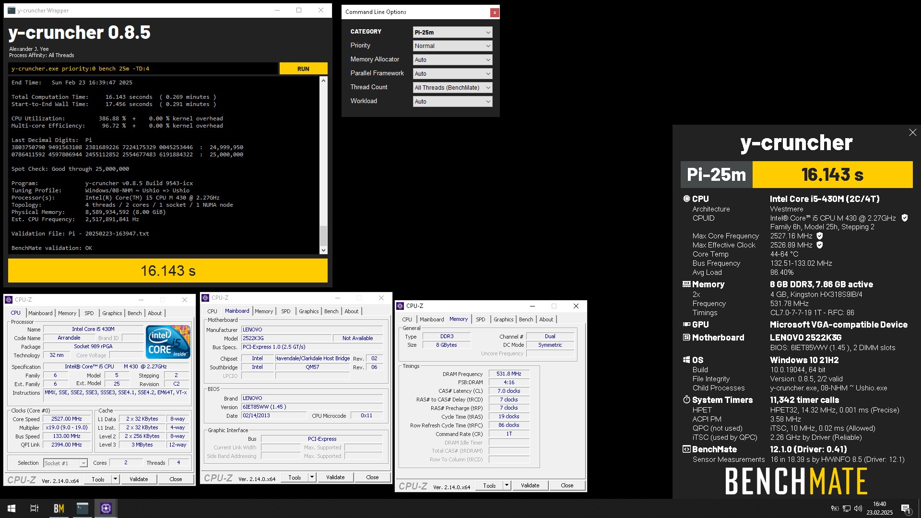
Task: Open the CATEGORY dropdown showing Pi-25m
Action: click(x=452, y=32)
